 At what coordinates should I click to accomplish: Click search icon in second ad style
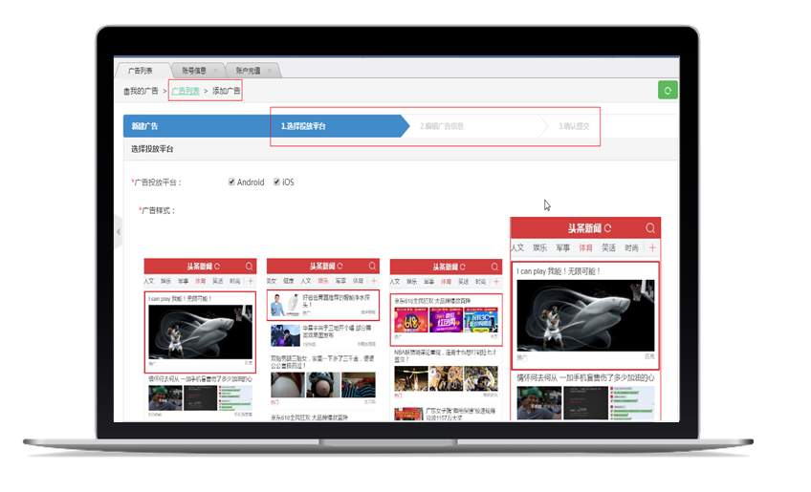(373, 266)
